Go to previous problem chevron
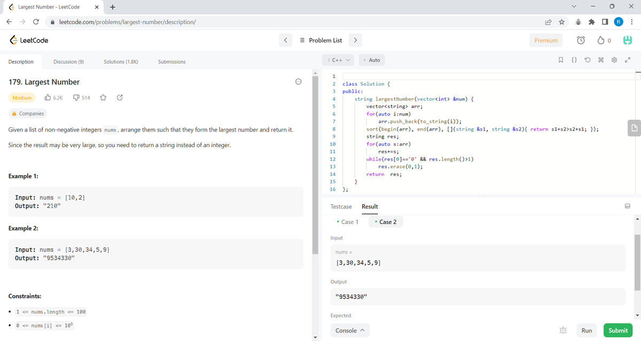641x341 pixels. 286,40
